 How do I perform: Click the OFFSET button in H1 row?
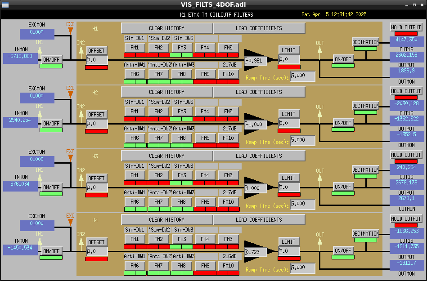pyautogui.click(x=96, y=51)
